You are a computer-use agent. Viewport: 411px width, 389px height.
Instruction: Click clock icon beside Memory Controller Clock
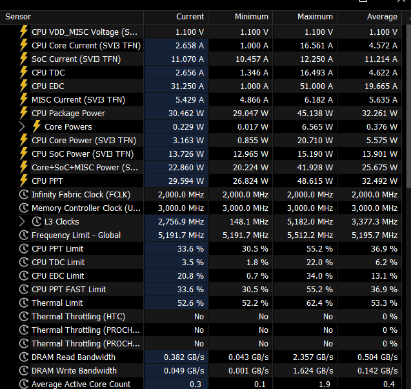24,208
